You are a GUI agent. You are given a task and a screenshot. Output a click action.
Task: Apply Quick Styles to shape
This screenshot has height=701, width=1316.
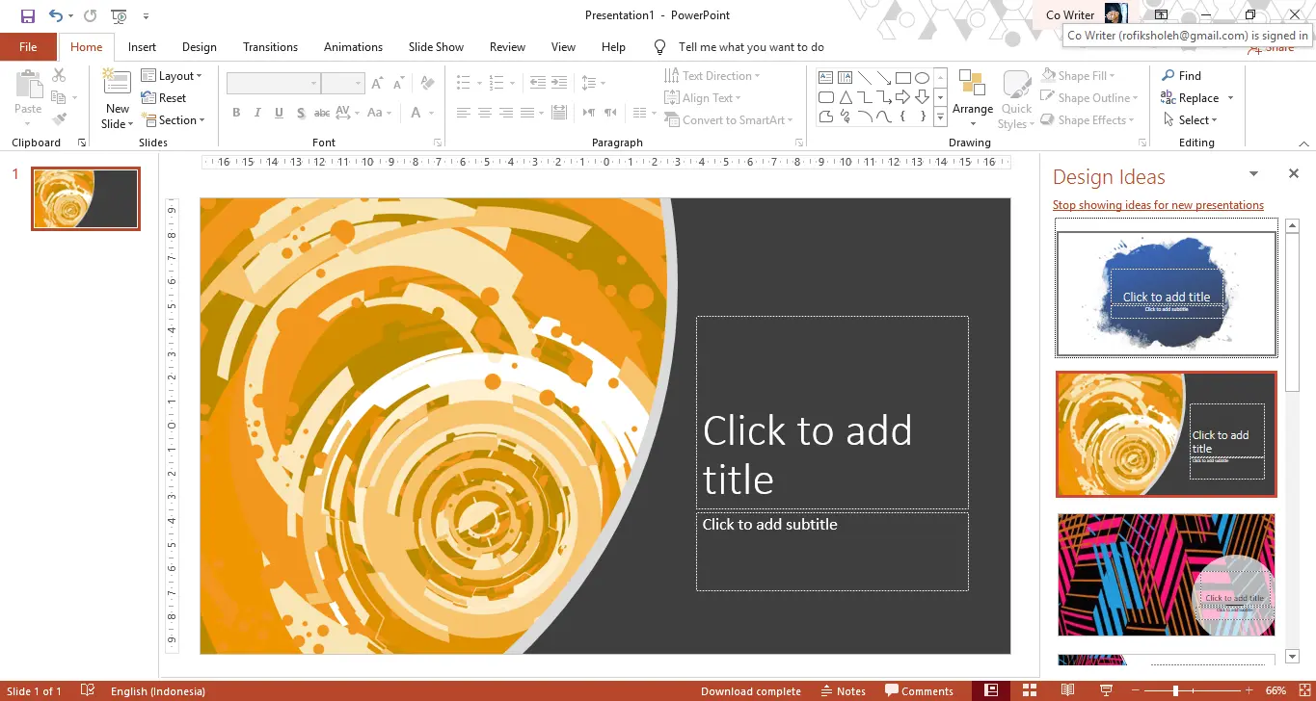(x=1015, y=97)
